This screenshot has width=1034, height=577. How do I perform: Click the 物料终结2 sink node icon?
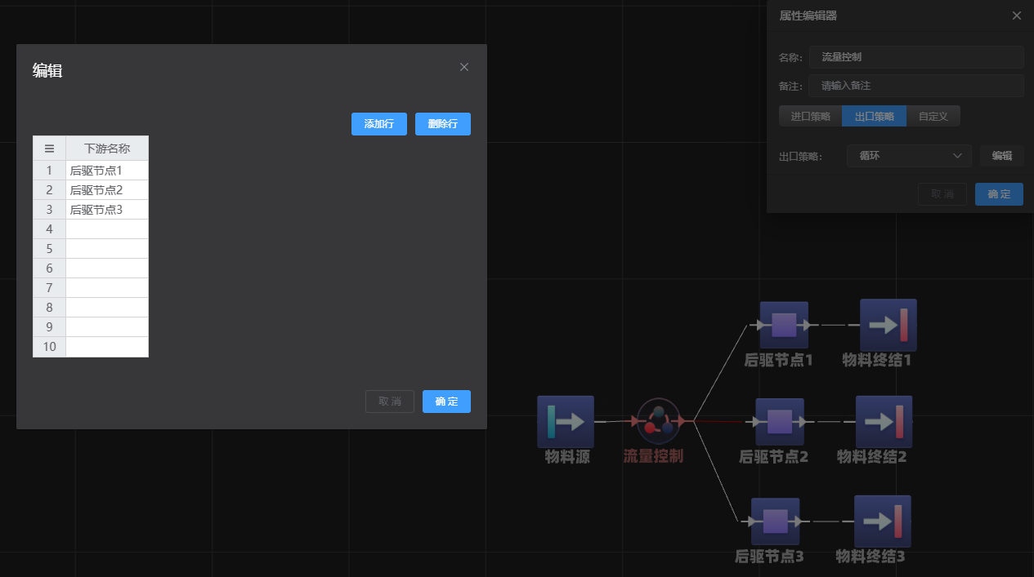click(x=884, y=422)
